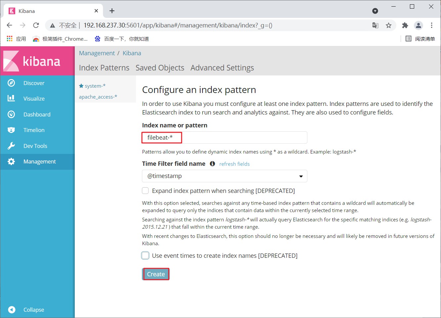Screen dimensions: 441x318
Task: Switch to the Saved Objects tab
Action: (x=160, y=68)
